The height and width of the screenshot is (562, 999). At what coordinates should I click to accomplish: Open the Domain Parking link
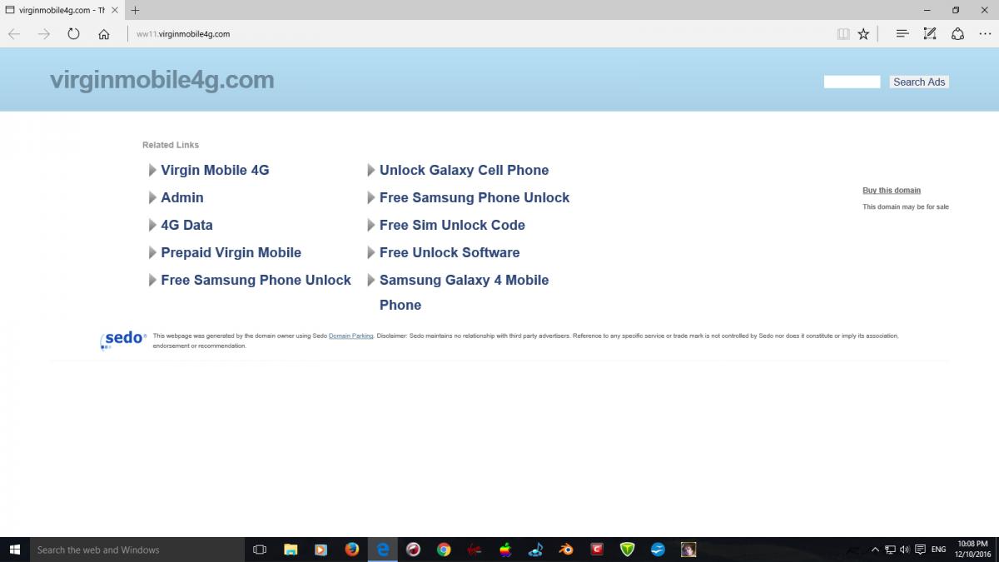350,336
